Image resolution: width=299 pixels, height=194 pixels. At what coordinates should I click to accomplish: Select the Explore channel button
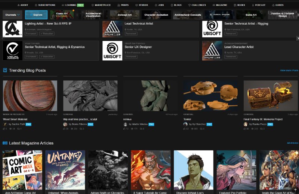36,15
